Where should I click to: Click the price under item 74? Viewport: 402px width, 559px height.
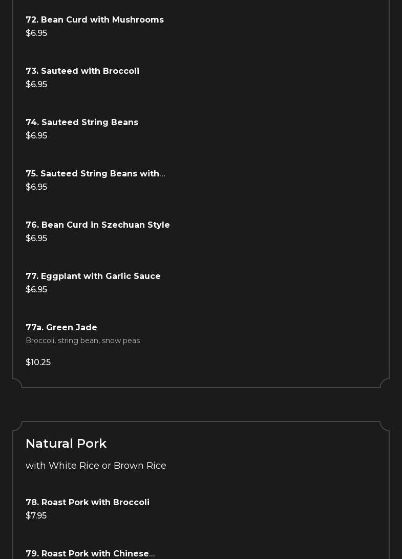click(36, 135)
